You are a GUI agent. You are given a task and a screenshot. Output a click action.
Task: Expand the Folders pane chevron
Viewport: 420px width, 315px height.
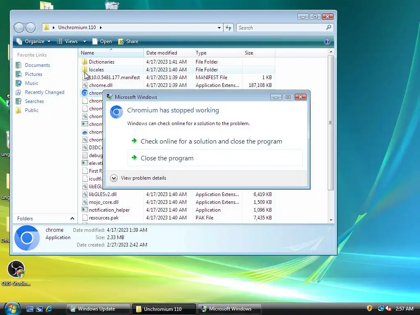pyautogui.click(x=72, y=219)
